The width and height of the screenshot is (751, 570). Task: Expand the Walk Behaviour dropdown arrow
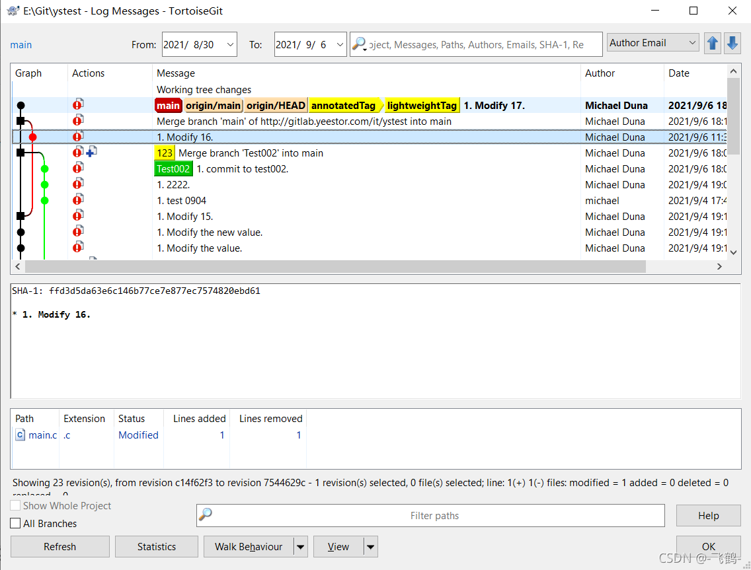coord(301,546)
